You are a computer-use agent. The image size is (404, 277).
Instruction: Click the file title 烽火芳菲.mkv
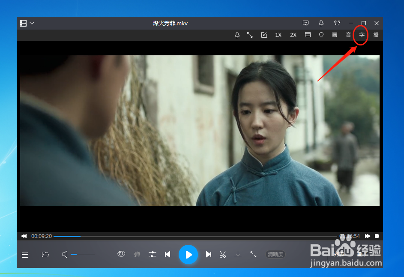click(170, 23)
